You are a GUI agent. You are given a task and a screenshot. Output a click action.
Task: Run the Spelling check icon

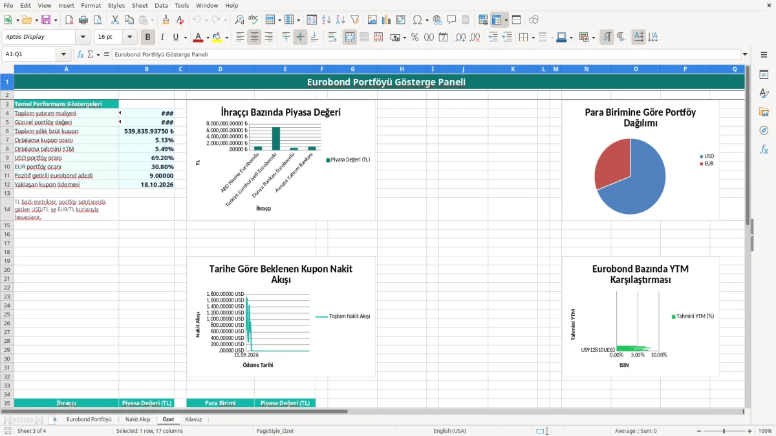tap(253, 20)
